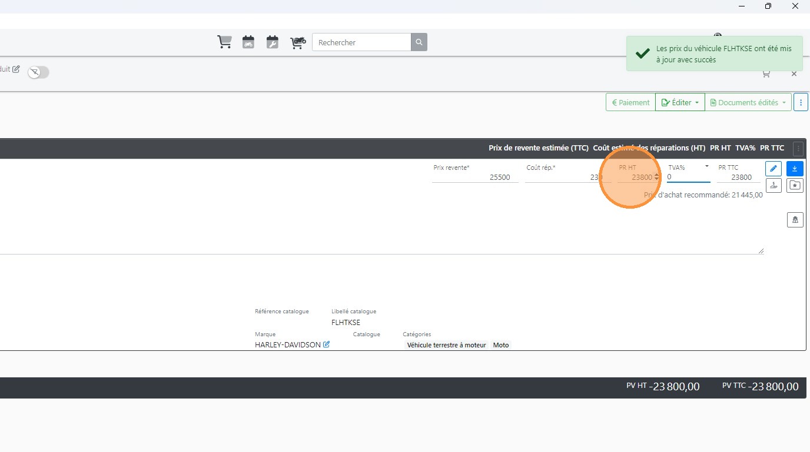Click the small cart icon under the notification
This screenshot has height=452, width=810.
766,74
